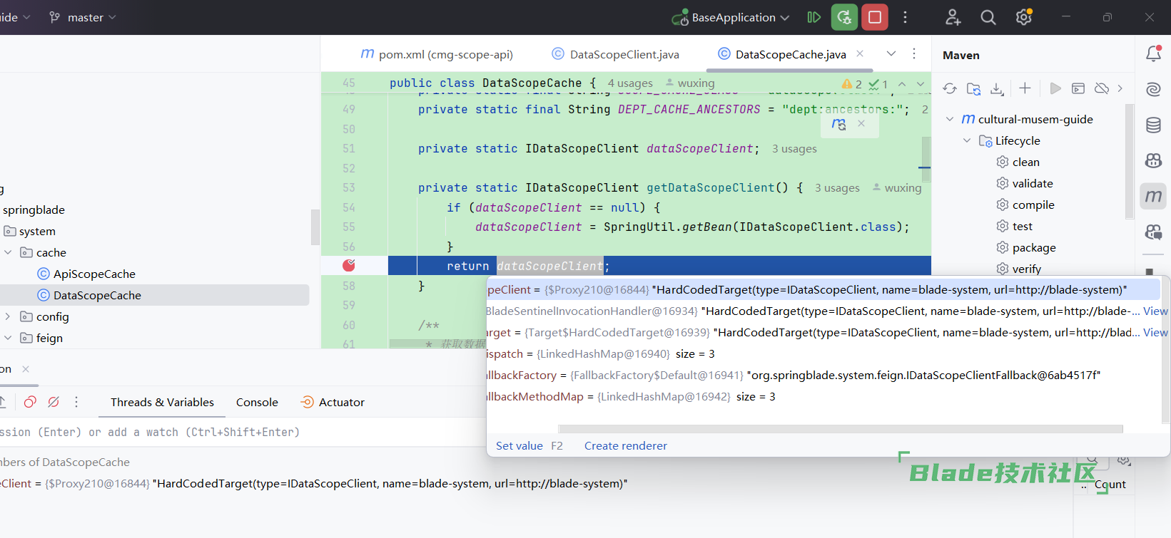Collapse the feign folder
The width and height of the screenshot is (1171, 538).
8,338
